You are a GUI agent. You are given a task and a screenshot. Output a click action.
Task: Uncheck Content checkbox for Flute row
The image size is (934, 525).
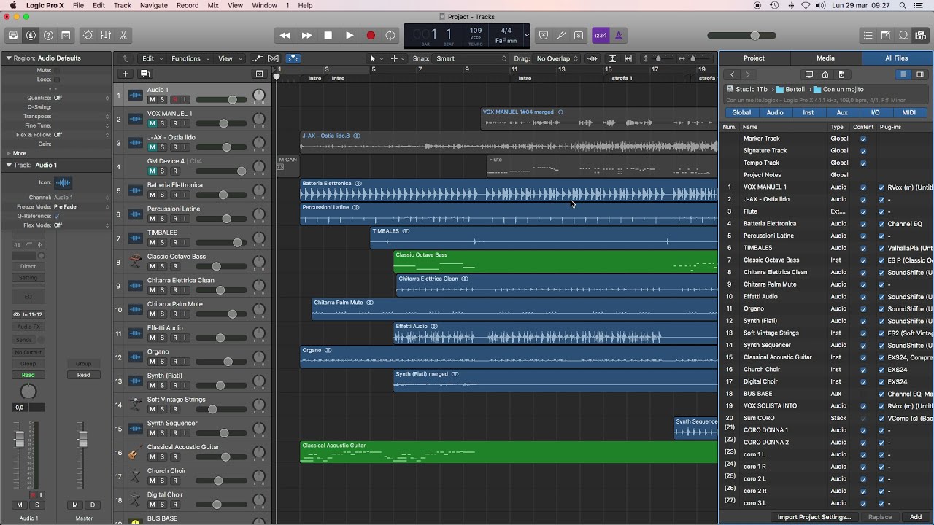pos(863,211)
